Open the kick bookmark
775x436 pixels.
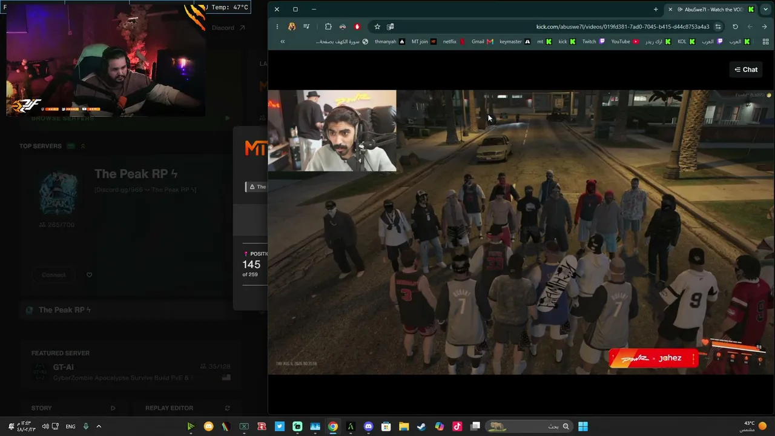point(567,42)
